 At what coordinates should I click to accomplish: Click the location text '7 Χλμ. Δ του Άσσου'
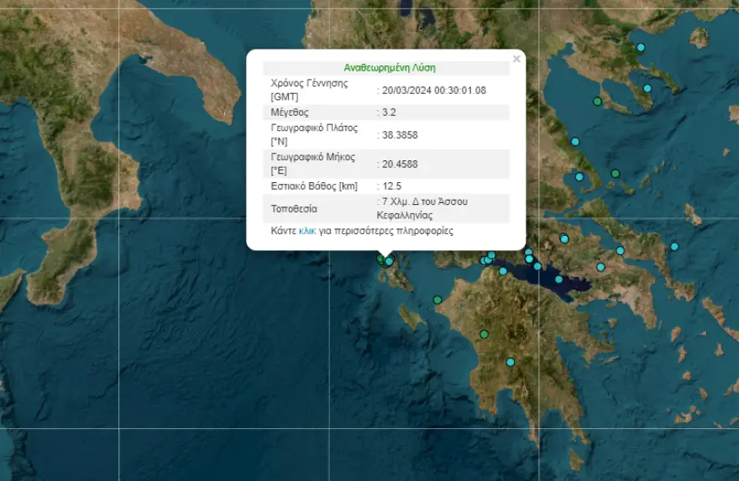coord(424,201)
